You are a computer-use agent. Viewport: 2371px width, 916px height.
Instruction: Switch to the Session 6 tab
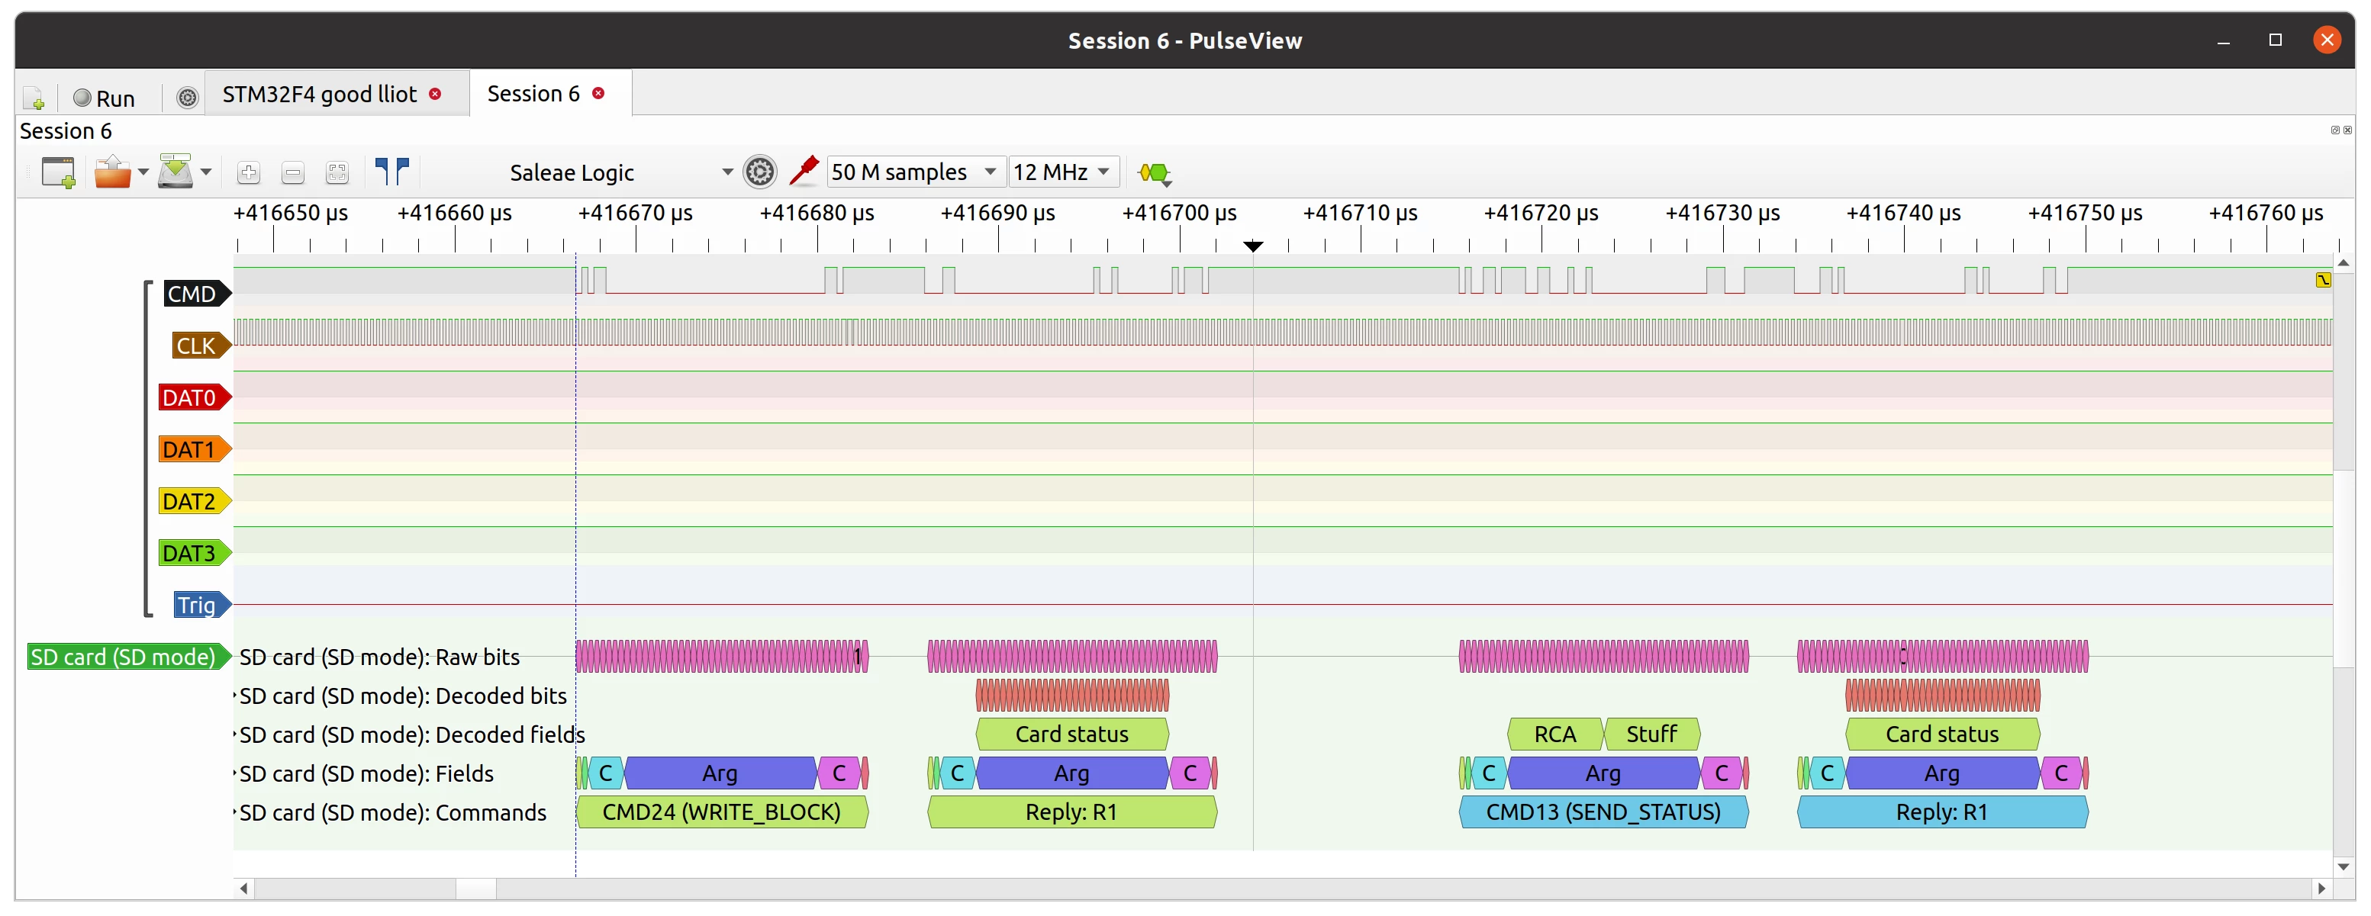click(534, 94)
